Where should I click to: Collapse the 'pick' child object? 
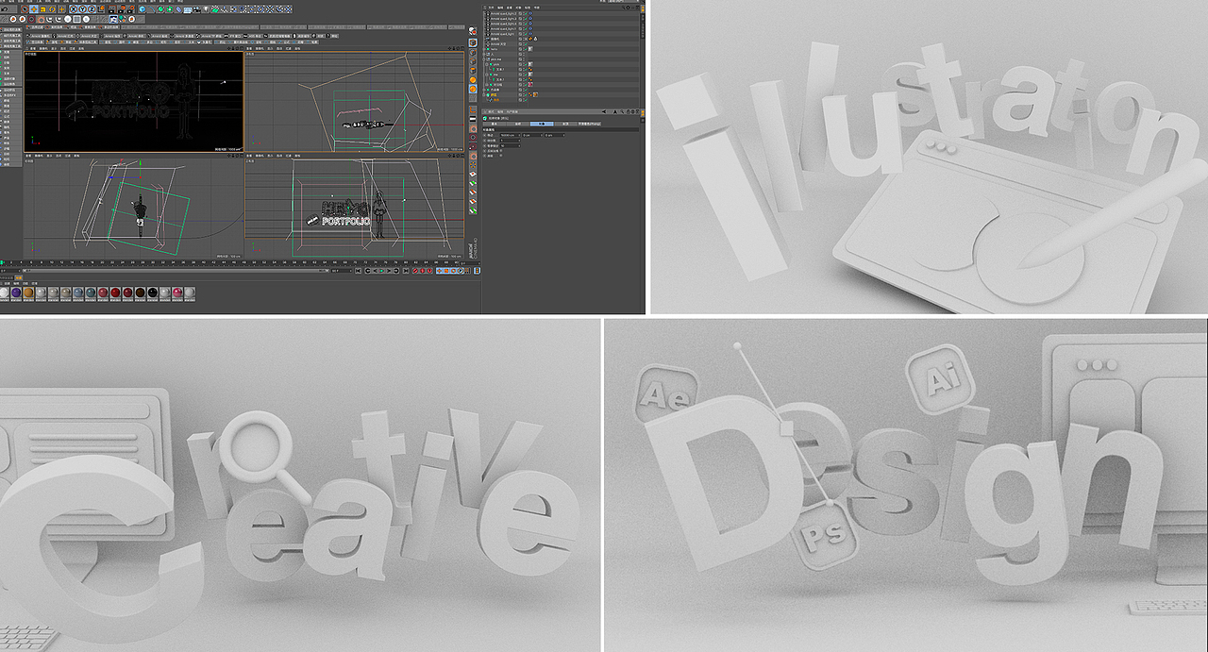487,64
